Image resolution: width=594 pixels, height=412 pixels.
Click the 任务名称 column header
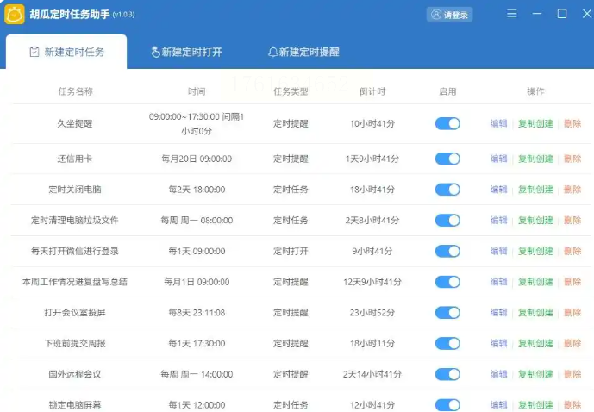click(x=75, y=91)
